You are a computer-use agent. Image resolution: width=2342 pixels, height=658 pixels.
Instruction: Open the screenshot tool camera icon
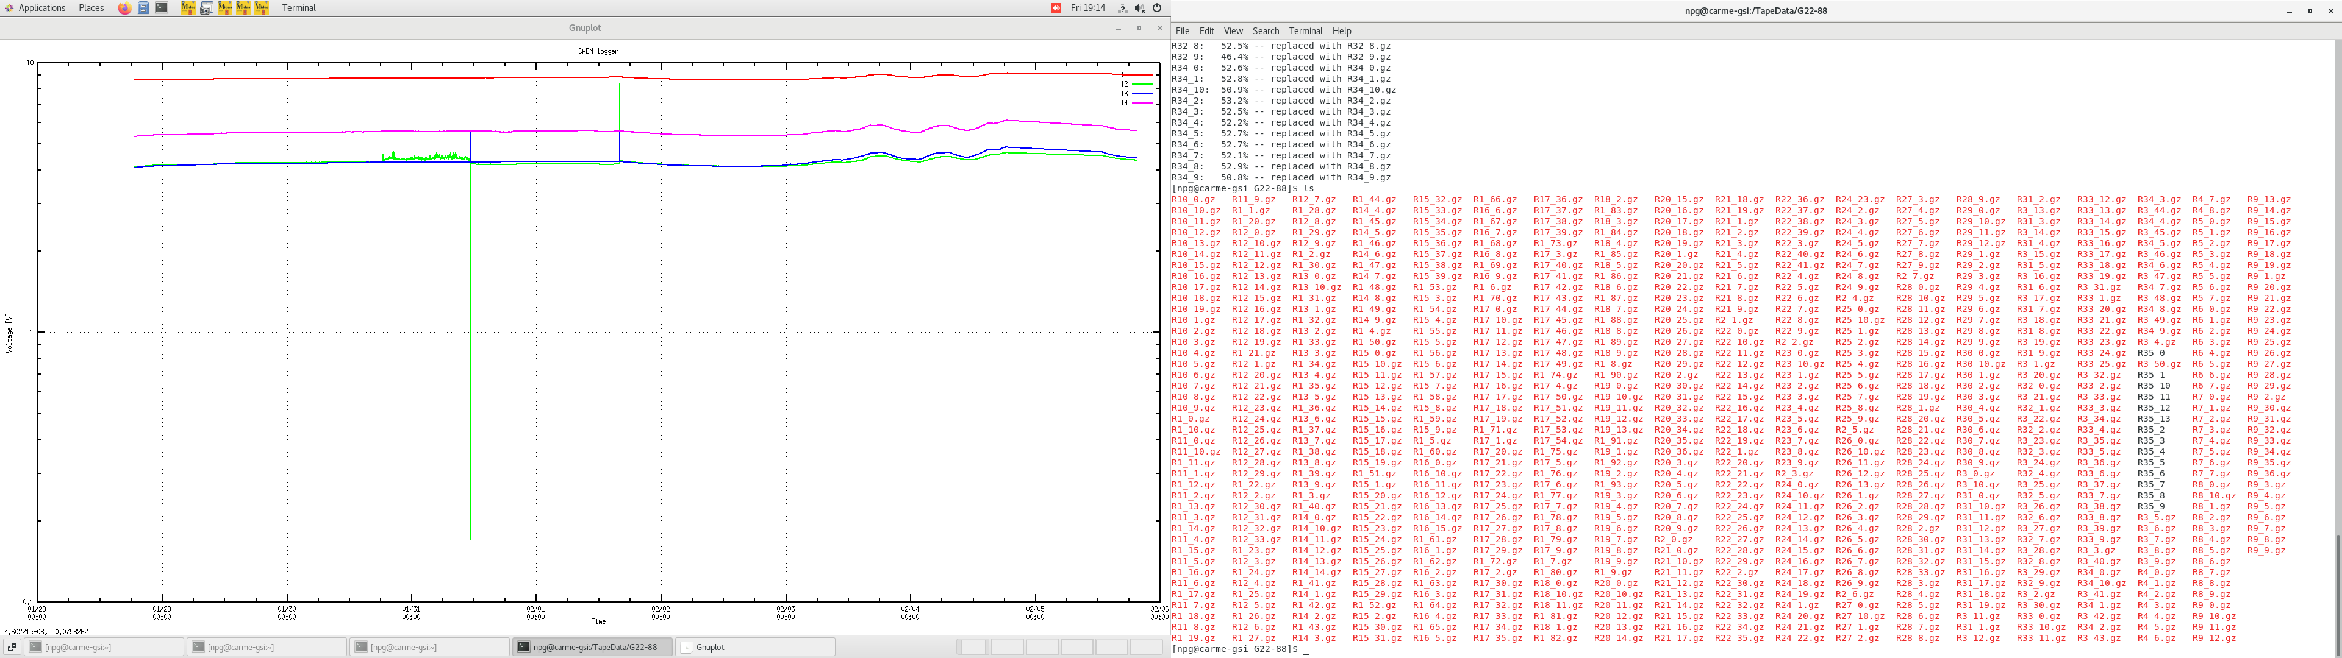(206, 8)
